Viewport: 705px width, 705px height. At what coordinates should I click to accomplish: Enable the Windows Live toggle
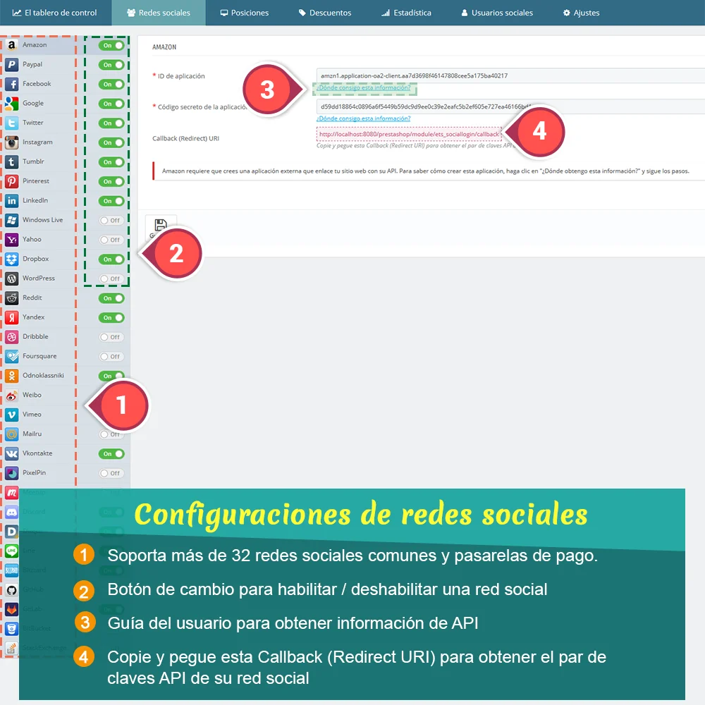pos(109,220)
